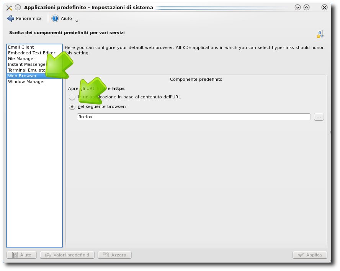This screenshot has height=271, width=340.
Task: Select Embedded Text Editor entry
Action: (x=34, y=53)
